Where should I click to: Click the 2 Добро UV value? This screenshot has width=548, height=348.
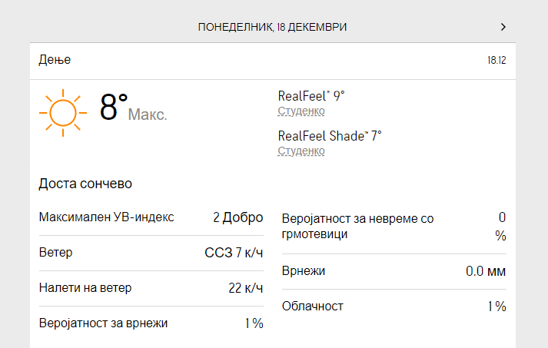coord(237,217)
